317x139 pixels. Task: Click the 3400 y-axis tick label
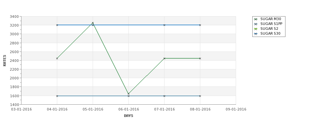tap(14, 17)
